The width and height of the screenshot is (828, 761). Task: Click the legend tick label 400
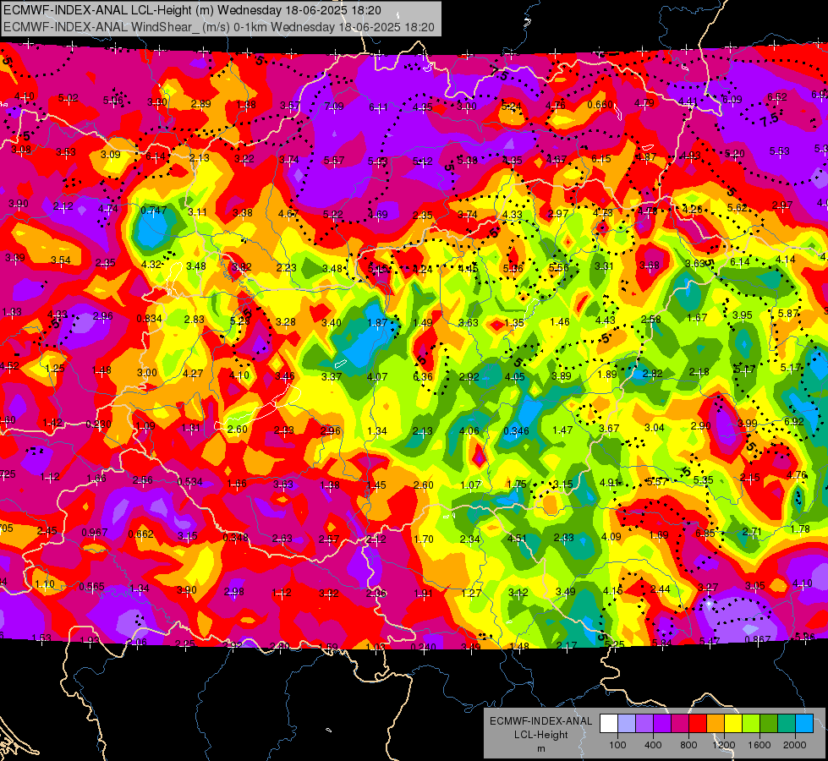pos(653,745)
